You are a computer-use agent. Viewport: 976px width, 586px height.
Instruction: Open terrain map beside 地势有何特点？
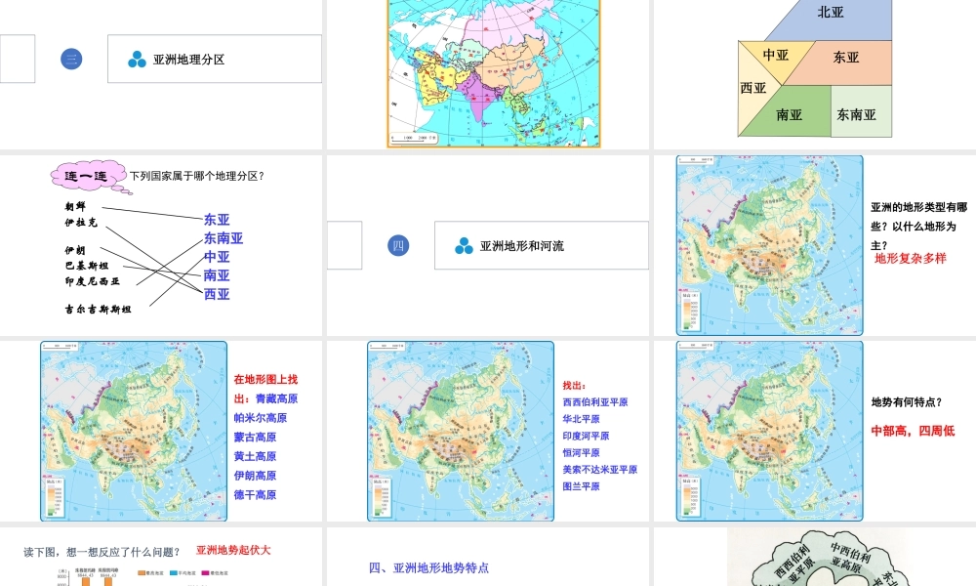tap(770, 431)
